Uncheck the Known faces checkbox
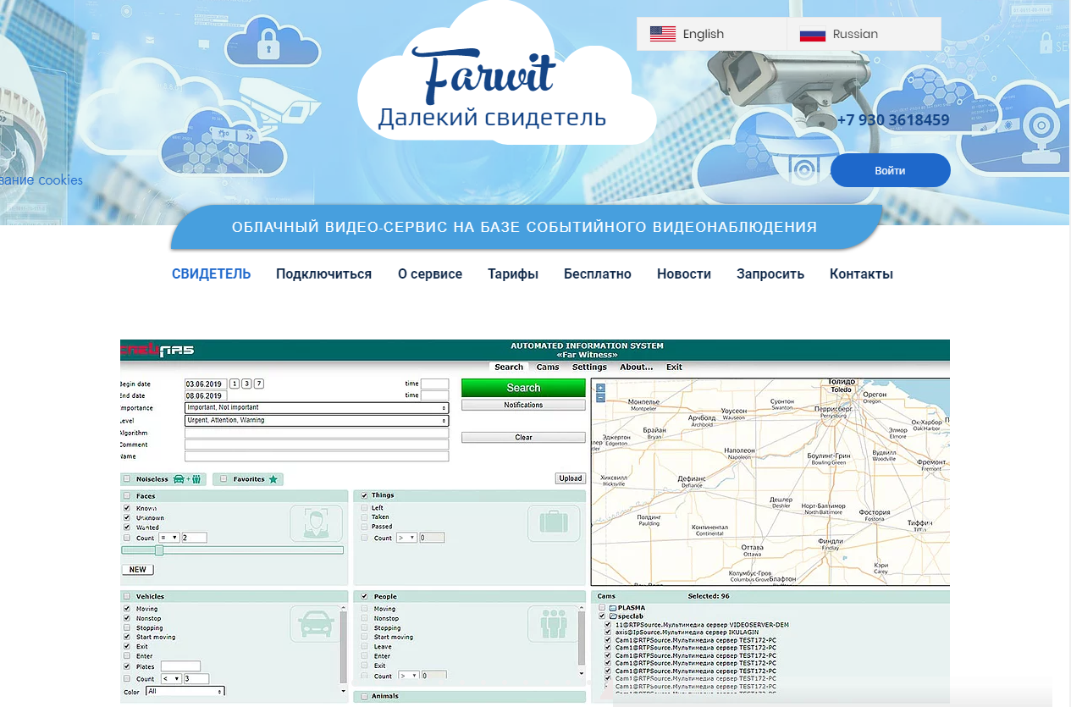Viewport: 1071px width, 707px height. 127,508
